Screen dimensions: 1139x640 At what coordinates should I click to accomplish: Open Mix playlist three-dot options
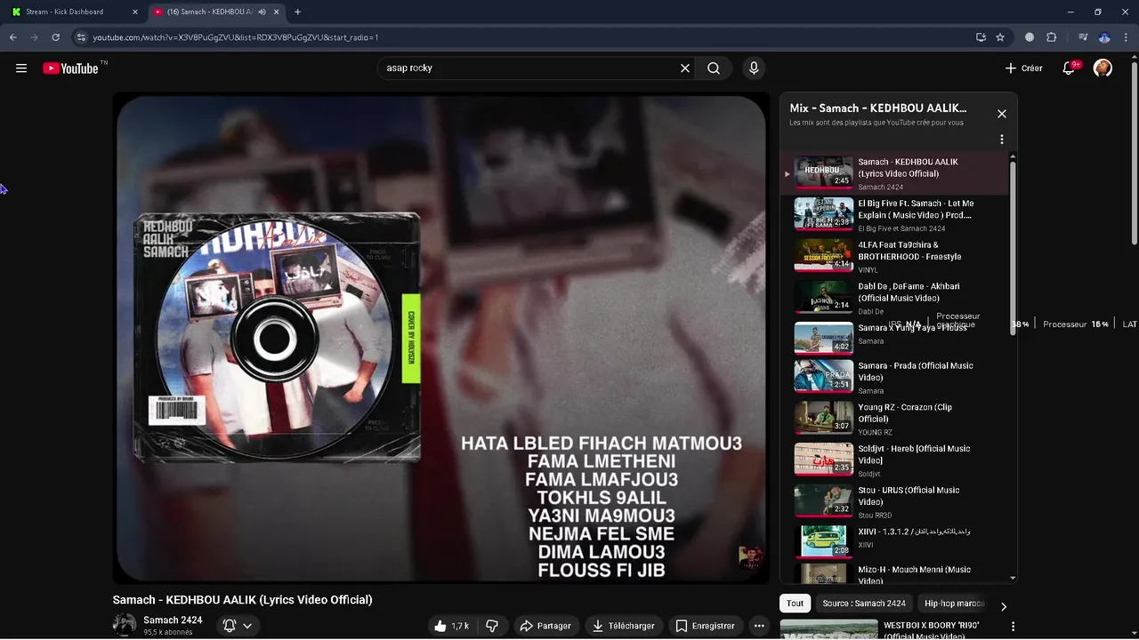click(1002, 140)
